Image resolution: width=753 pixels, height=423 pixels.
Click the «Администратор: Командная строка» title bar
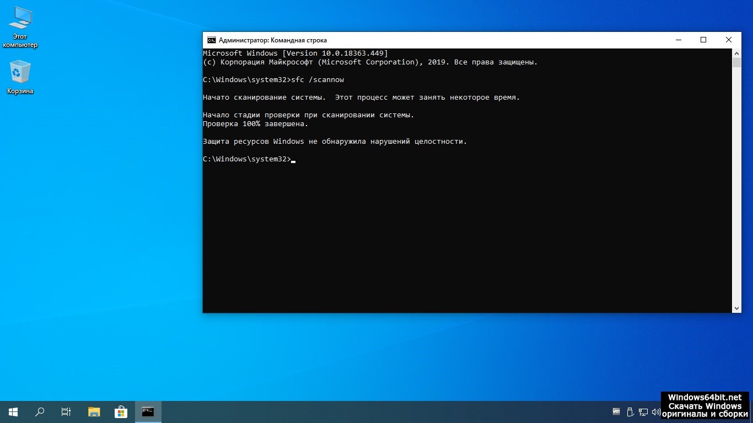coord(441,40)
